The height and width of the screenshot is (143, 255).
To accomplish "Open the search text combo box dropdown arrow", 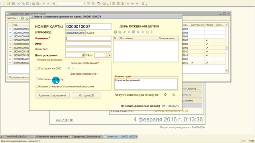I will (x=84, y=4).
